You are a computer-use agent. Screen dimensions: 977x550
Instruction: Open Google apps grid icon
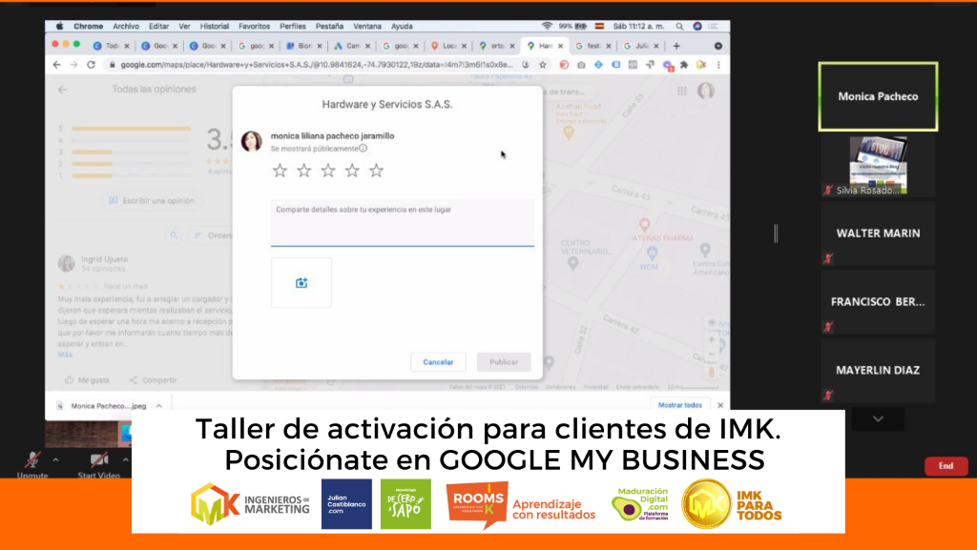tap(682, 92)
